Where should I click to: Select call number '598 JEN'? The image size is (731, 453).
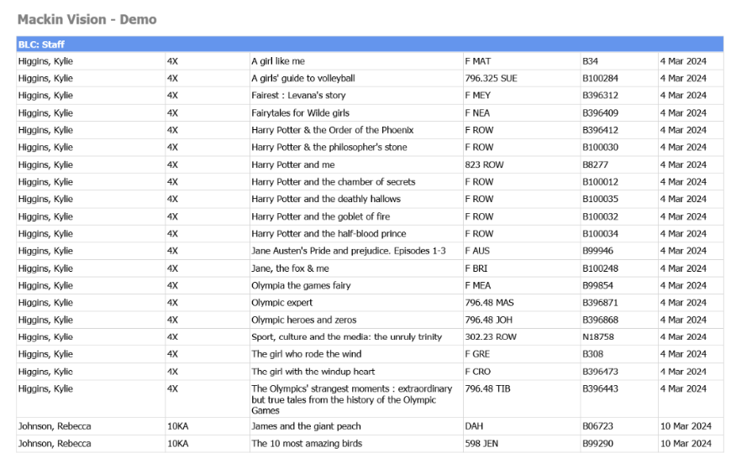click(481, 444)
